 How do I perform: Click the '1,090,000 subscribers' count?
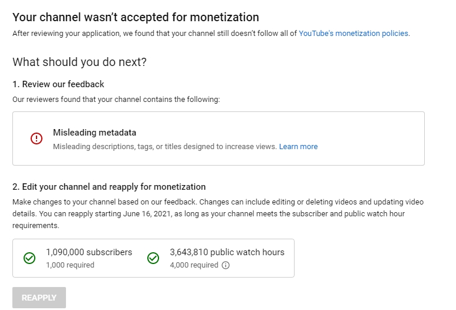[x=89, y=252]
